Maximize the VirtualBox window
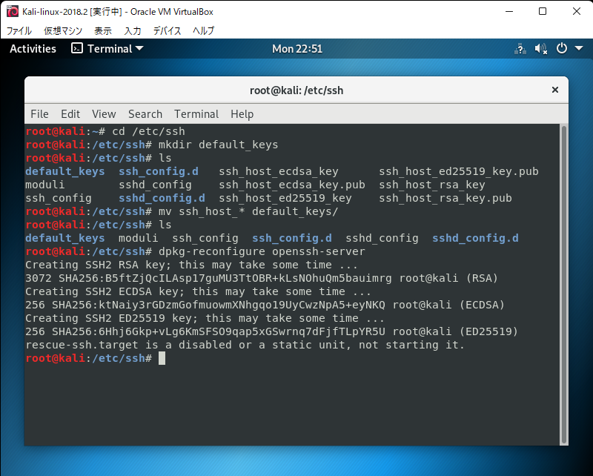593x476 pixels. pyautogui.click(x=543, y=11)
